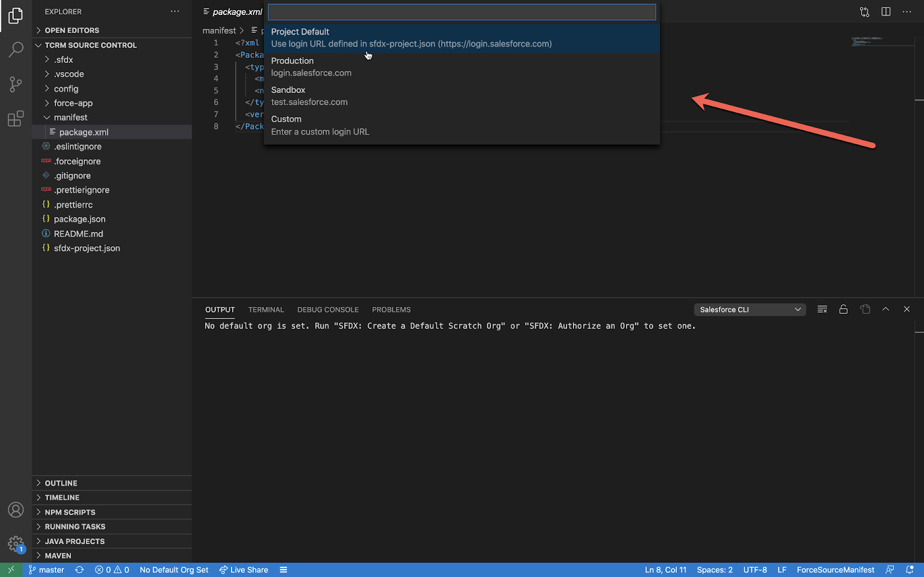Open the Manage gear menu
The image size is (924, 577).
(16, 544)
